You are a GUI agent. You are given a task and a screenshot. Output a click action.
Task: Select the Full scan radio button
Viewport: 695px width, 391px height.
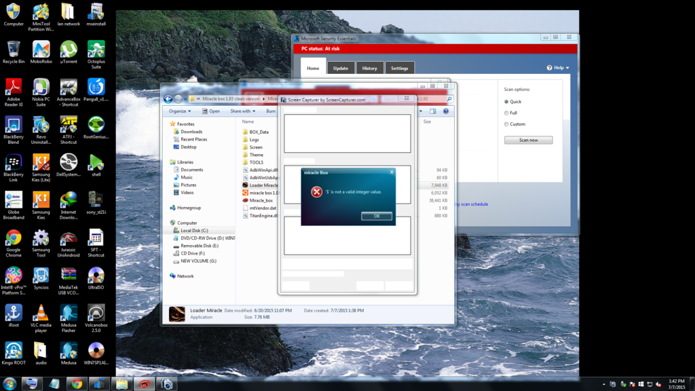506,113
